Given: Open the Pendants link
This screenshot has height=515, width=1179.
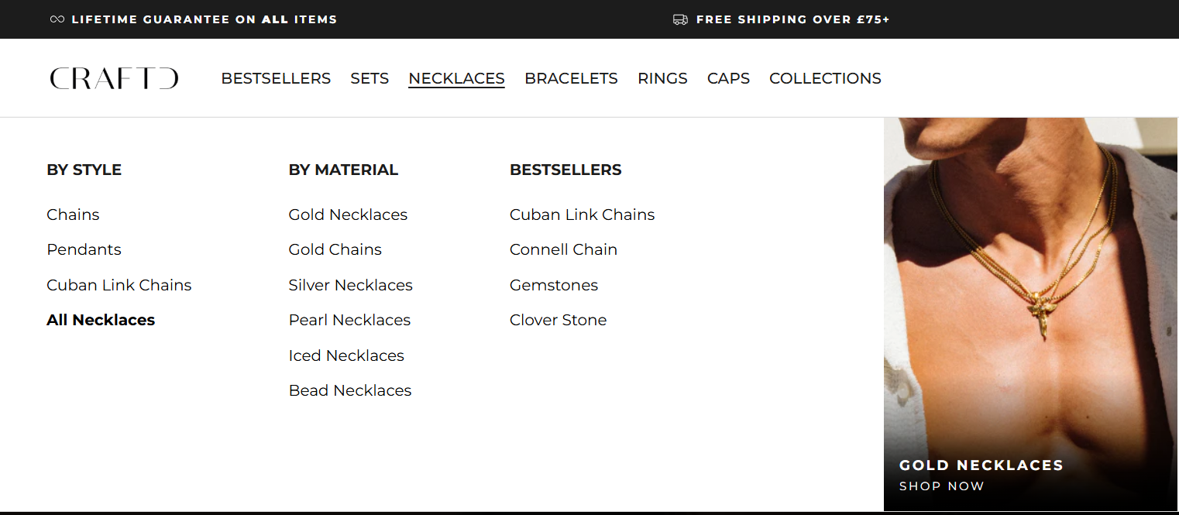Looking at the screenshot, I should click(x=84, y=249).
